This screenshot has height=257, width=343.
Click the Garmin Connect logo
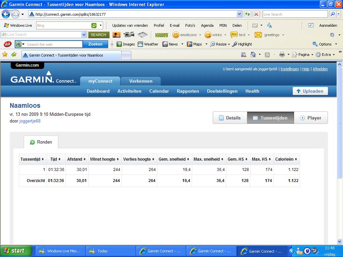43,78
